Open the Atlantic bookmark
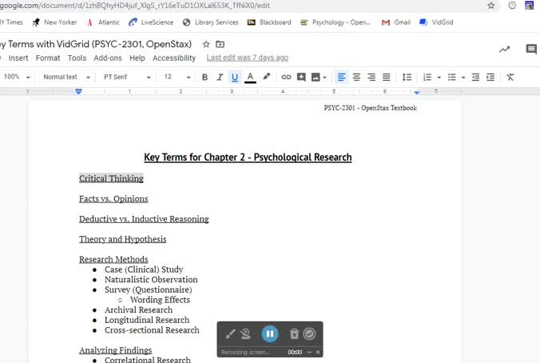 [x=103, y=22]
